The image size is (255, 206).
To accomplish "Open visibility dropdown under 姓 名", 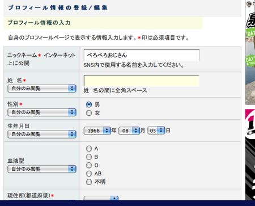I will coord(42,89).
